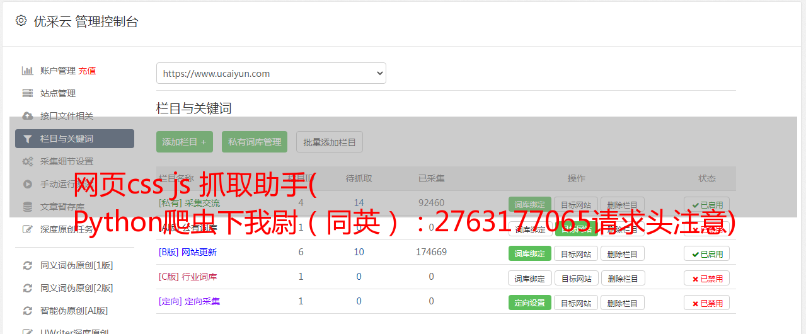This screenshot has height=334, width=806.
Task: Click the 待抓取 column header
Action: (x=359, y=178)
